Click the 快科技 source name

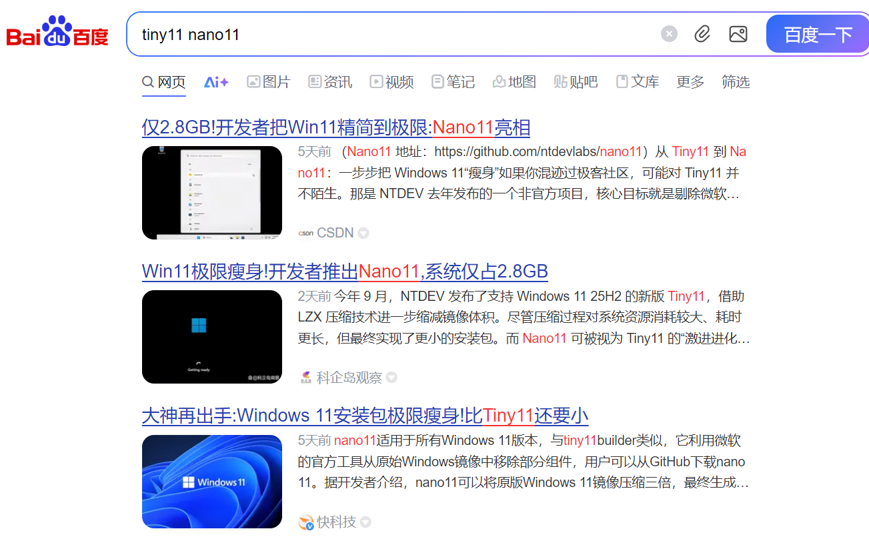[336, 522]
